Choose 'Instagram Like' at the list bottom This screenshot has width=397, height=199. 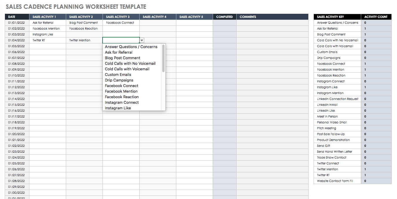(x=118, y=108)
